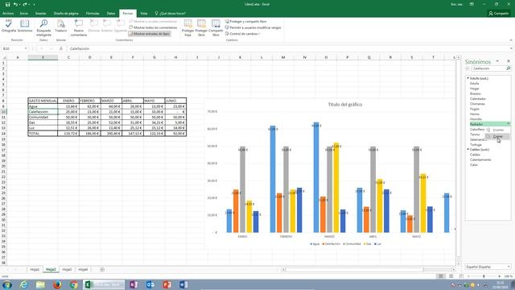Run the Ortografía spelling check
Viewport: 515px width, 290px height.
pyautogui.click(x=9, y=26)
